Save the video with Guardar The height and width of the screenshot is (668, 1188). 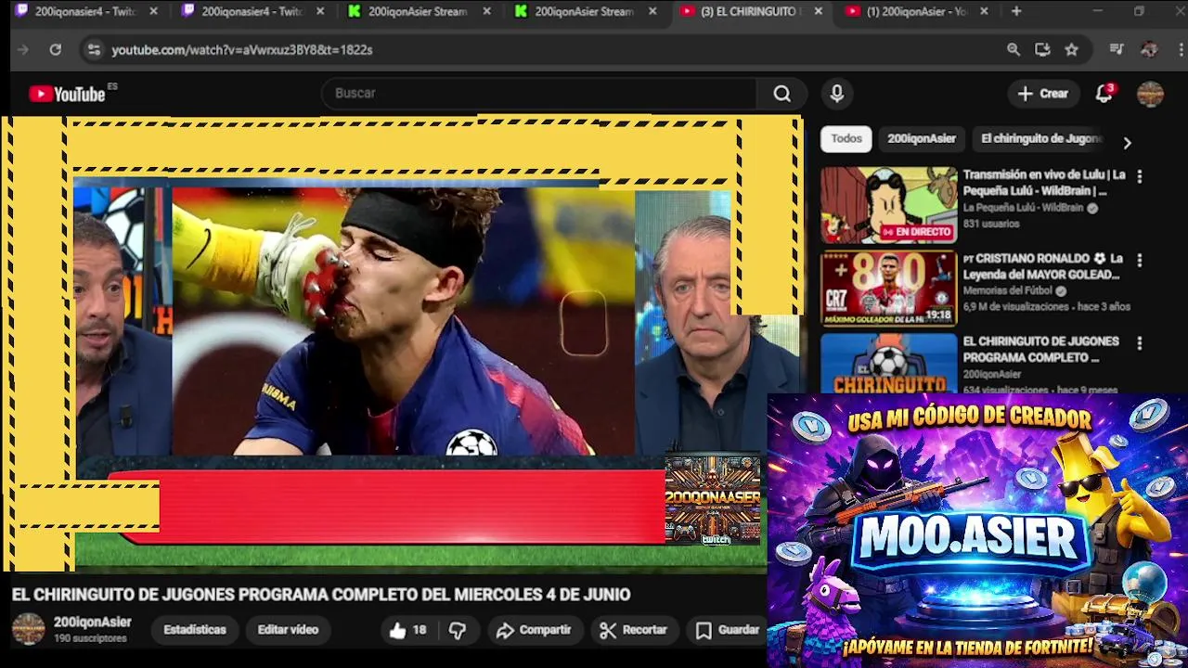pyautogui.click(x=729, y=630)
